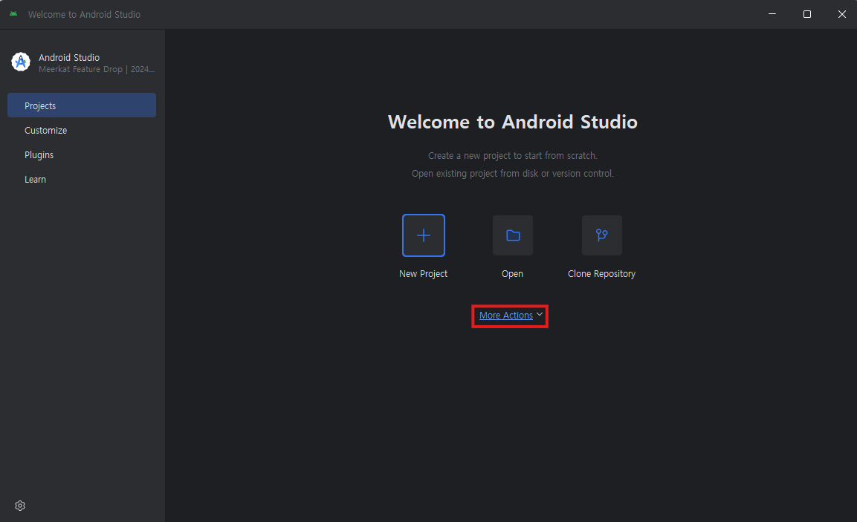This screenshot has height=522, width=857.
Task: Click the Android icon in the title bar
Action: pyautogui.click(x=13, y=14)
